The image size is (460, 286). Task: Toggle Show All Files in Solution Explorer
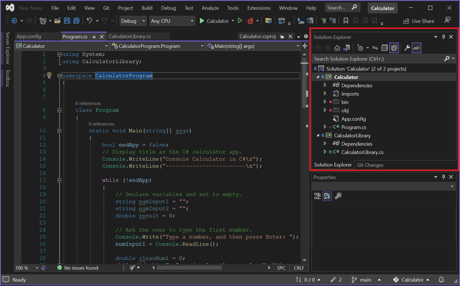394,48
